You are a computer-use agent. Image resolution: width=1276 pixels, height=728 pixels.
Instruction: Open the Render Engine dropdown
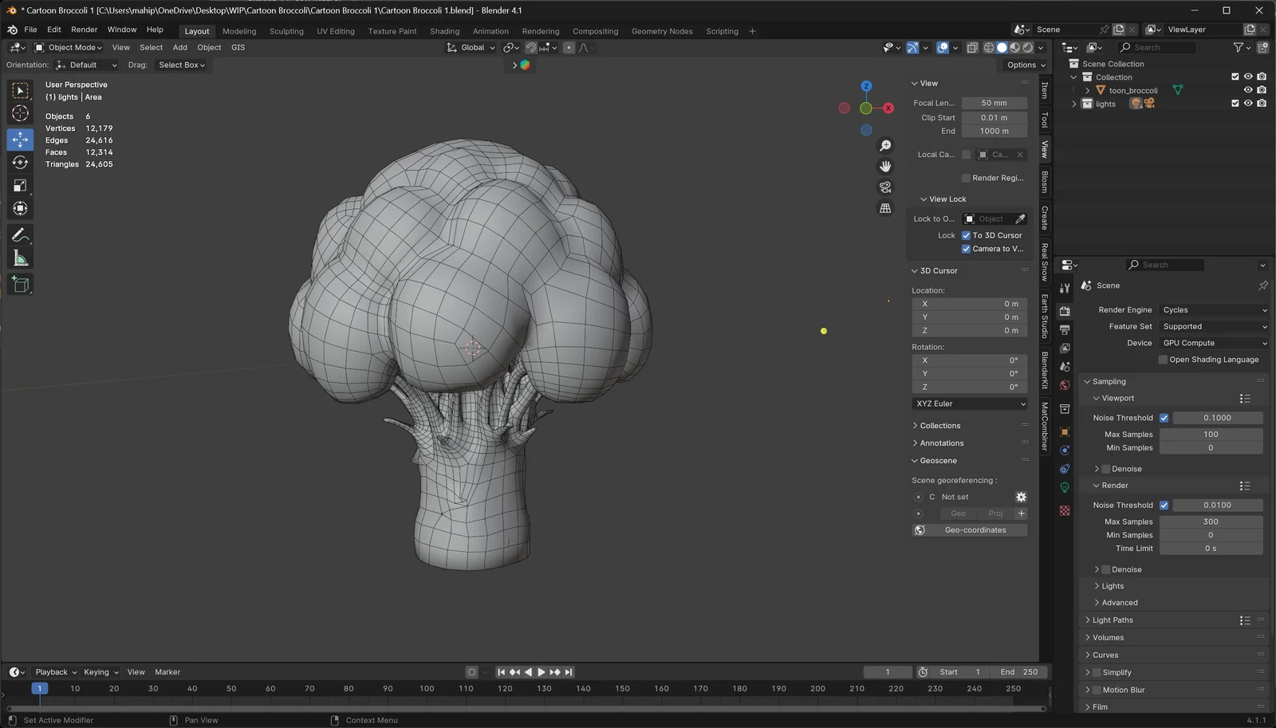pyautogui.click(x=1214, y=310)
